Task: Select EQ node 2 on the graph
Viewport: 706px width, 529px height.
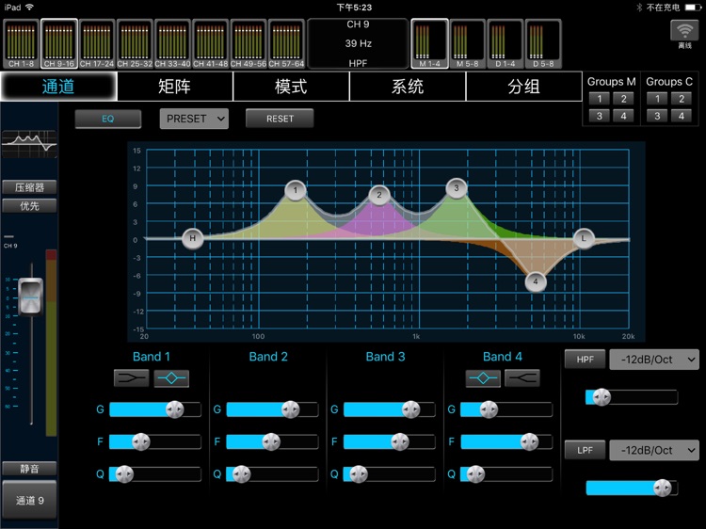Action: 379,195
